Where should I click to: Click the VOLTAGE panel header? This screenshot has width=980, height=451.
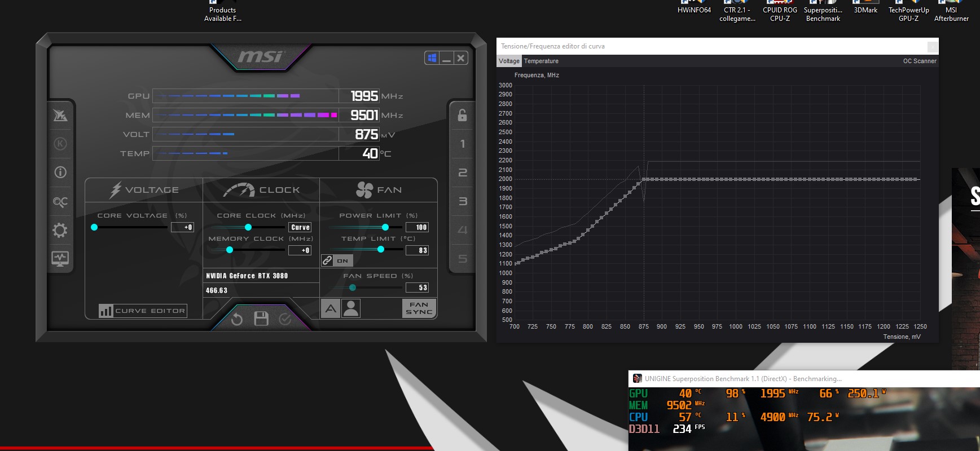[x=144, y=190]
